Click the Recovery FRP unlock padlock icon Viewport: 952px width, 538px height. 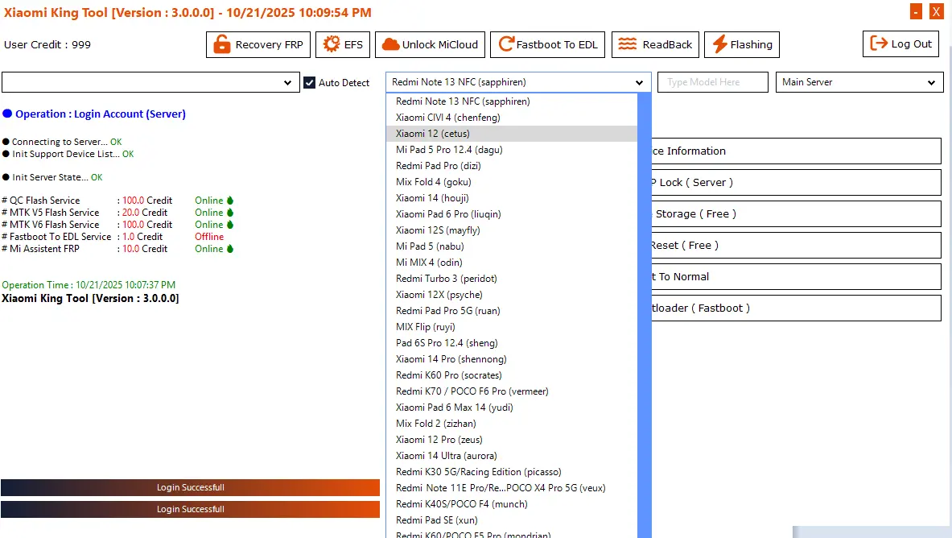tap(221, 44)
